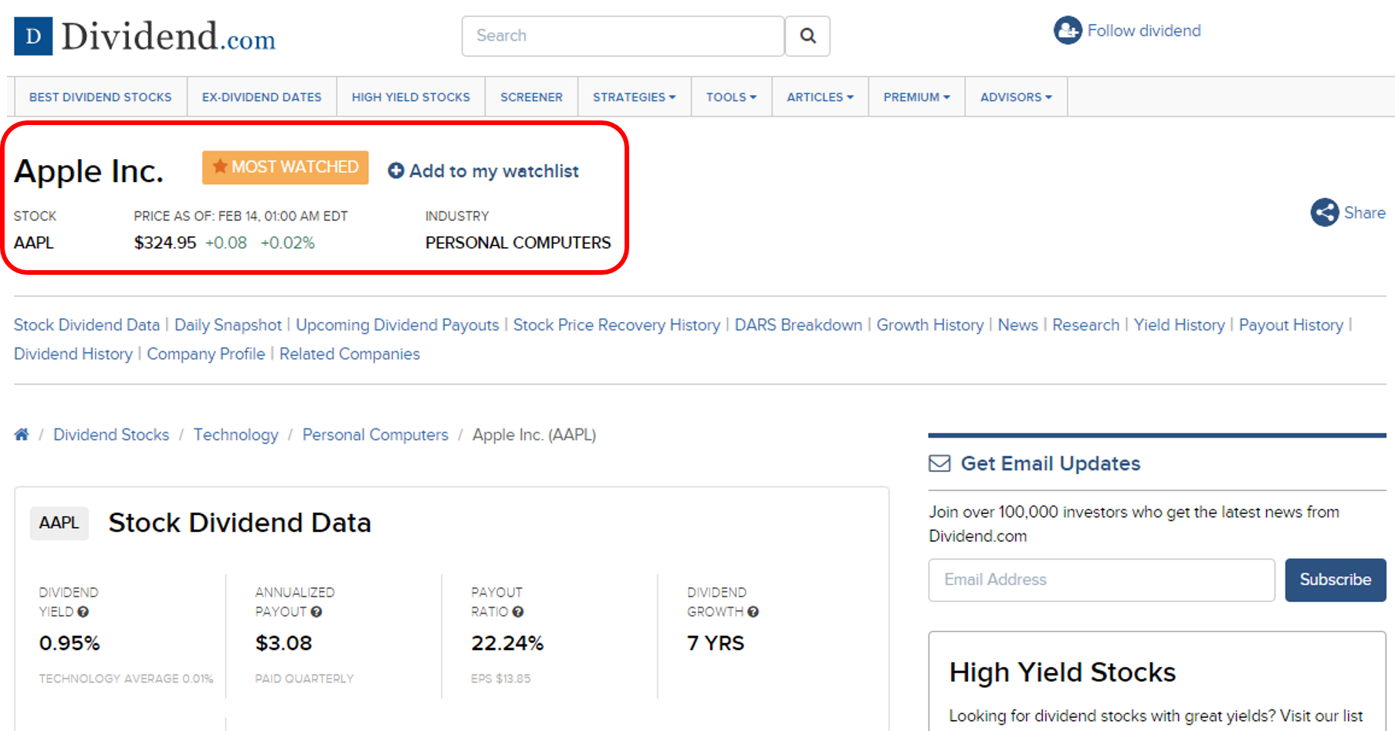Open the News link

click(x=1018, y=325)
